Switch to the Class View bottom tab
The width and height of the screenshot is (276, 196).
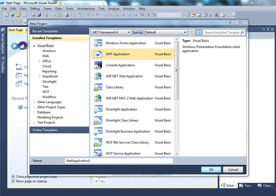(x=265, y=185)
